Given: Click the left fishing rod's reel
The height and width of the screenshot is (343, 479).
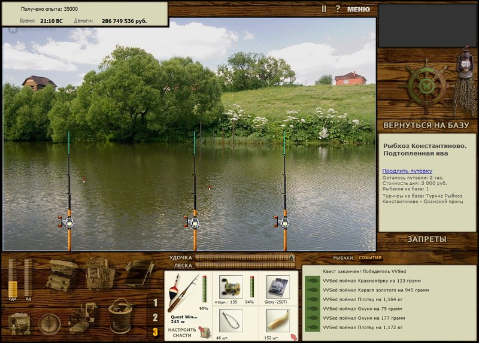Looking at the screenshot, I should click(66, 222).
